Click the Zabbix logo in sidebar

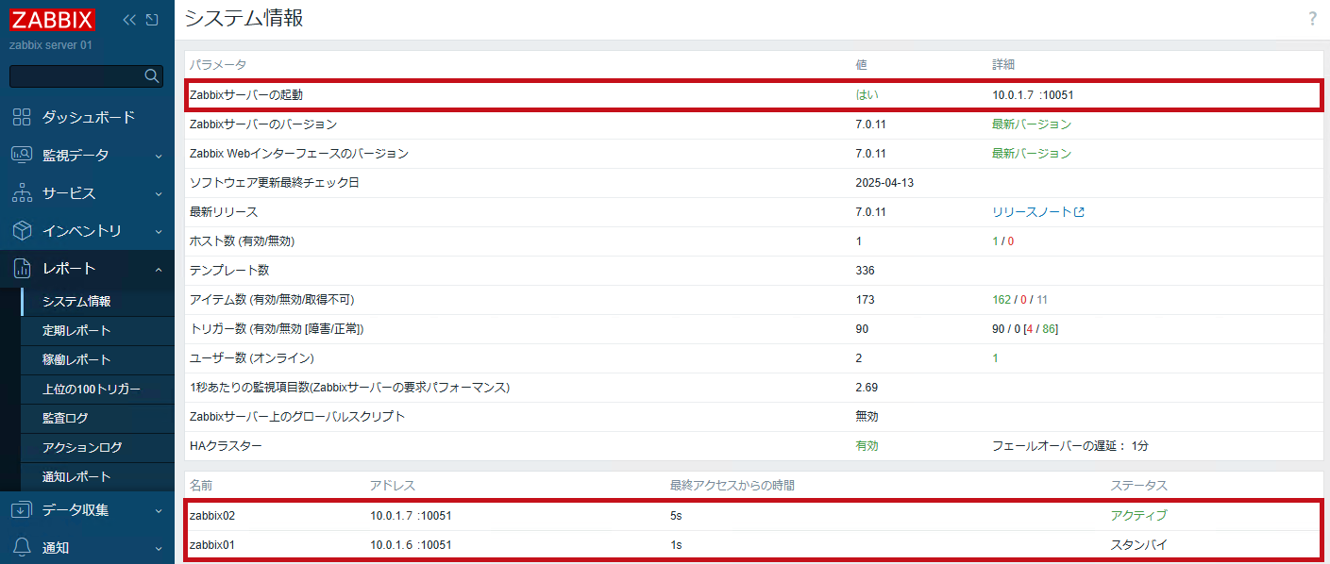click(53, 20)
